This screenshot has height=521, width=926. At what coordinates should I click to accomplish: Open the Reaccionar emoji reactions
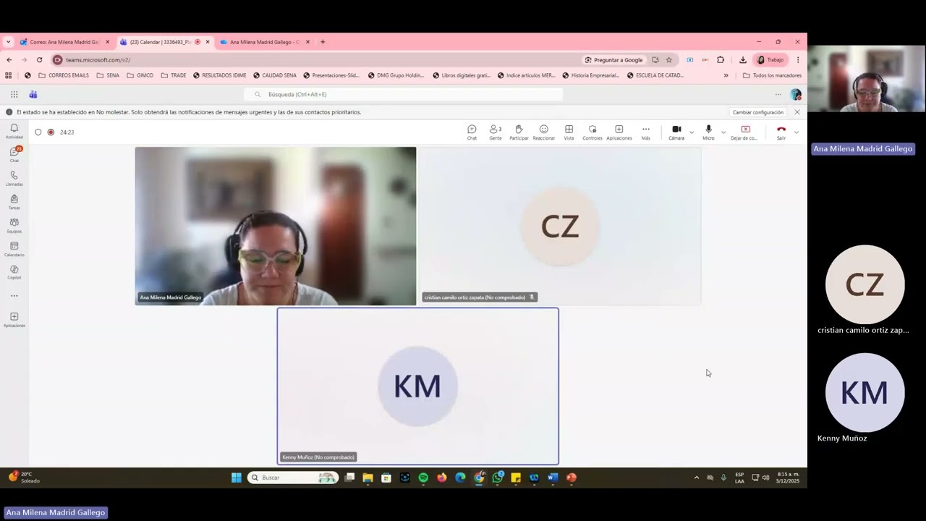pyautogui.click(x=544, y=132)
